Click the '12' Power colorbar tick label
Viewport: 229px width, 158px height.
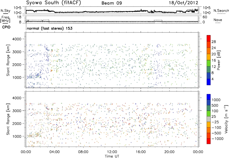click(214, 67)
